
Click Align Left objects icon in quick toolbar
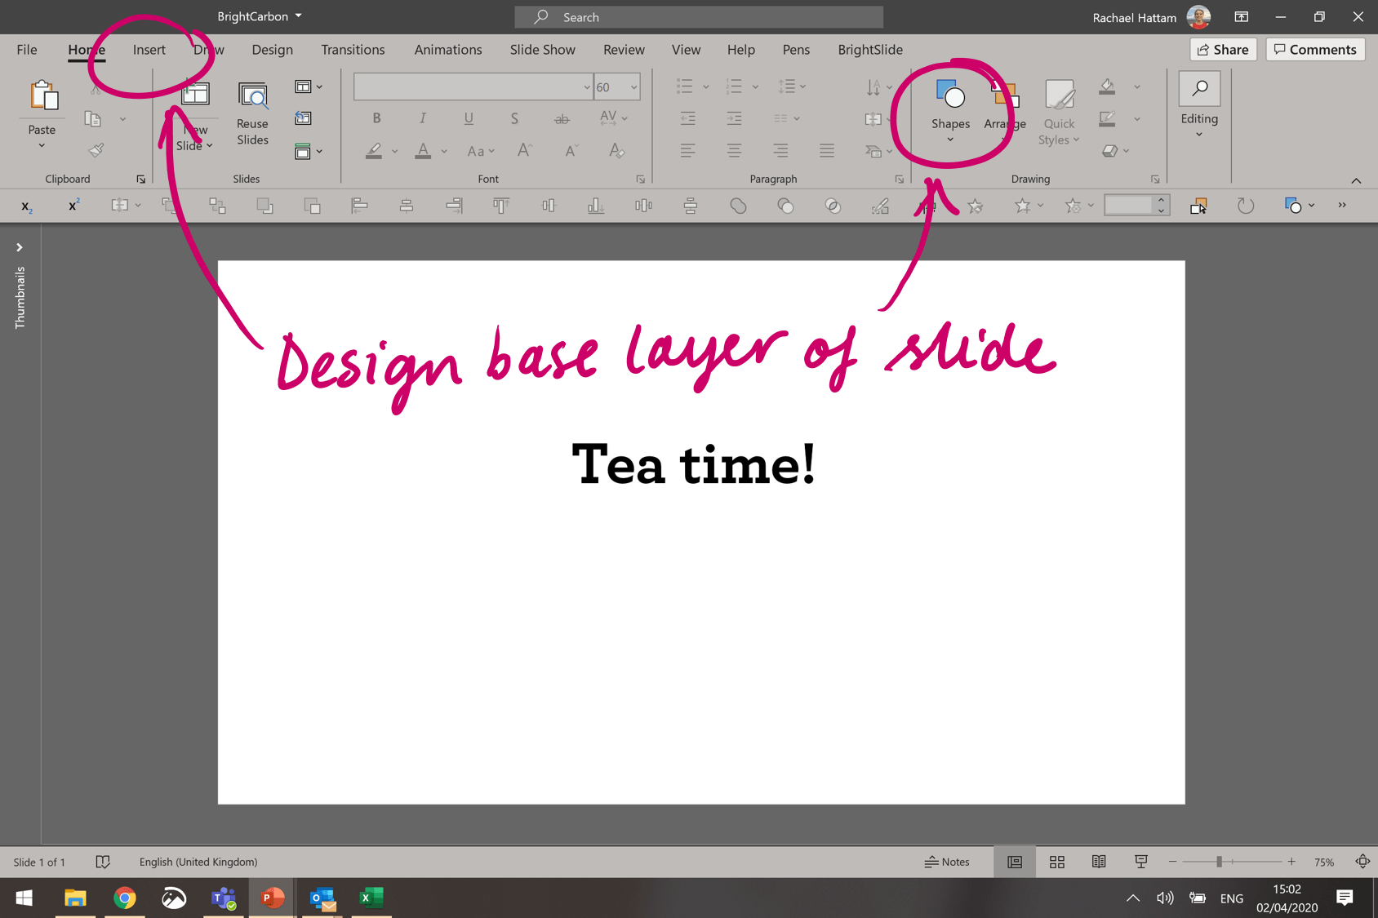(x=359, y=206)
